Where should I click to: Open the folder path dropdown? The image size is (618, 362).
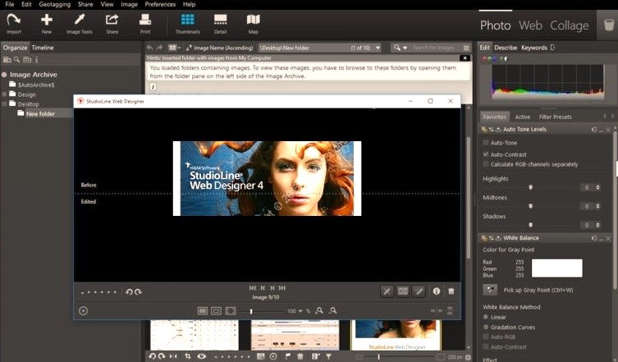[378, 48]
